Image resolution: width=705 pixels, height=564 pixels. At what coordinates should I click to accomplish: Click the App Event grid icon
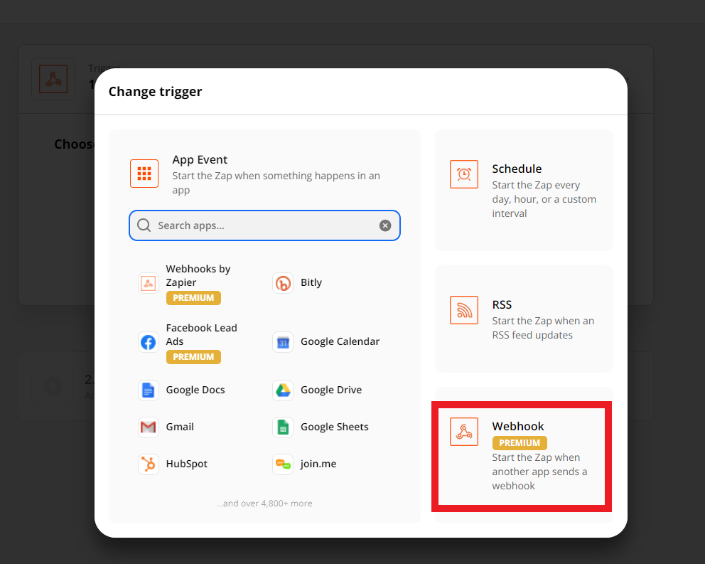144,174
